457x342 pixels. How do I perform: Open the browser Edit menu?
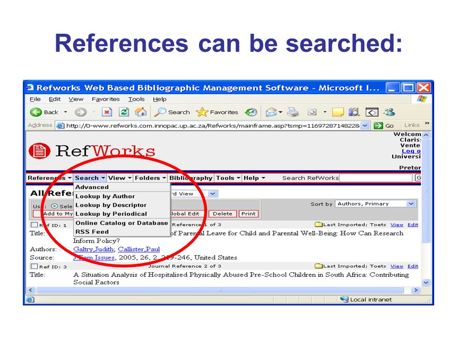pos(54,99)
